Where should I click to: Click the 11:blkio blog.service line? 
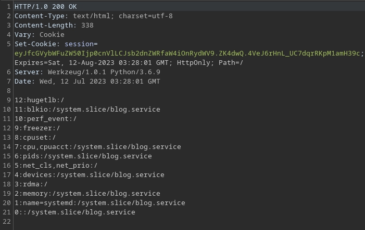(87, 110)
